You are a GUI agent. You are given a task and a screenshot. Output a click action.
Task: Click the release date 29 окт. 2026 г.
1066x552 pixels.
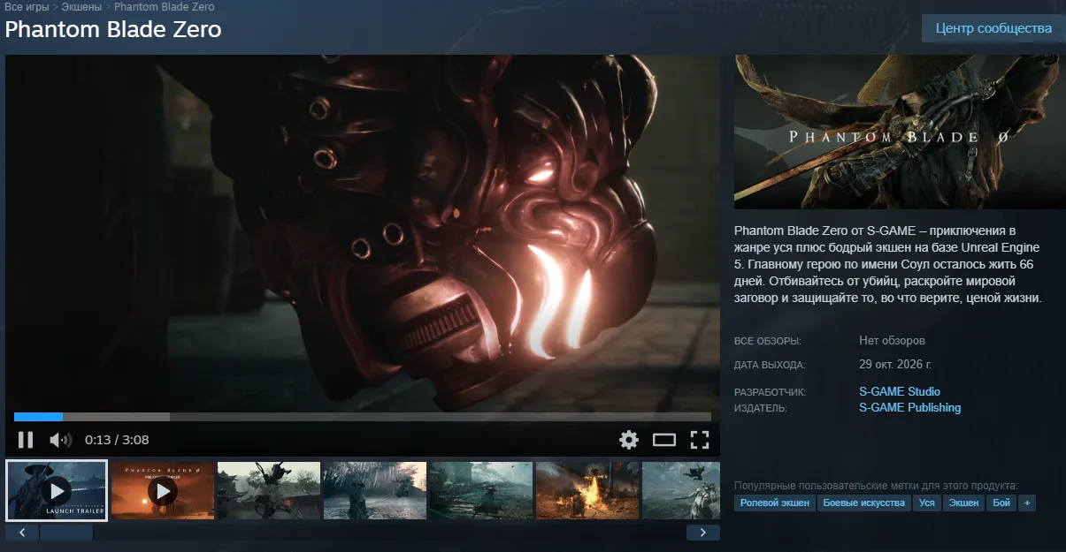[895, 364]
